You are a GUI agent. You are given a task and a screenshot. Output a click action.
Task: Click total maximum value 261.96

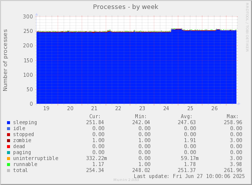pos(233,170)
